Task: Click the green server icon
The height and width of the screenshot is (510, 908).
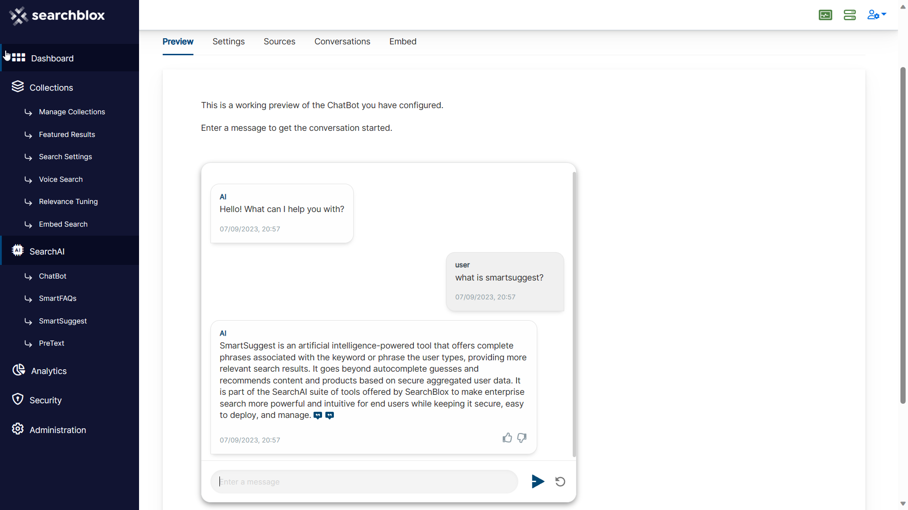Action: point(849,15)
